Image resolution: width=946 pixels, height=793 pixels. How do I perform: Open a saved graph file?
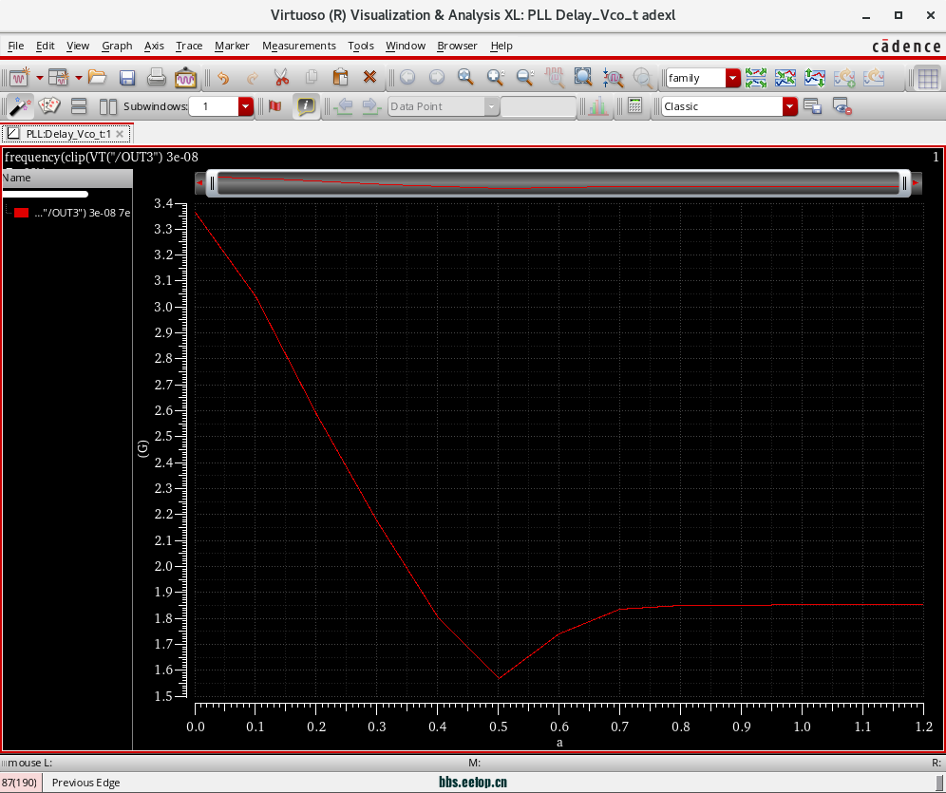coord(97,77)
